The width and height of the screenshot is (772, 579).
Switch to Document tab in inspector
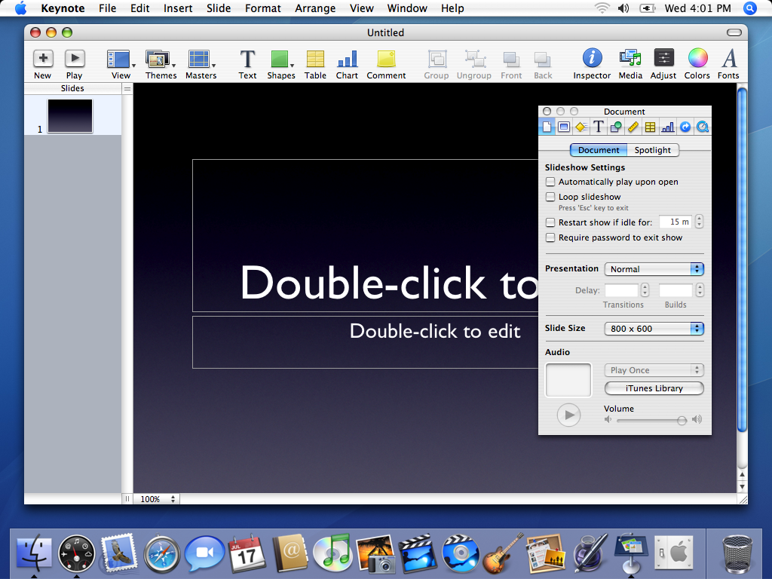598,150
